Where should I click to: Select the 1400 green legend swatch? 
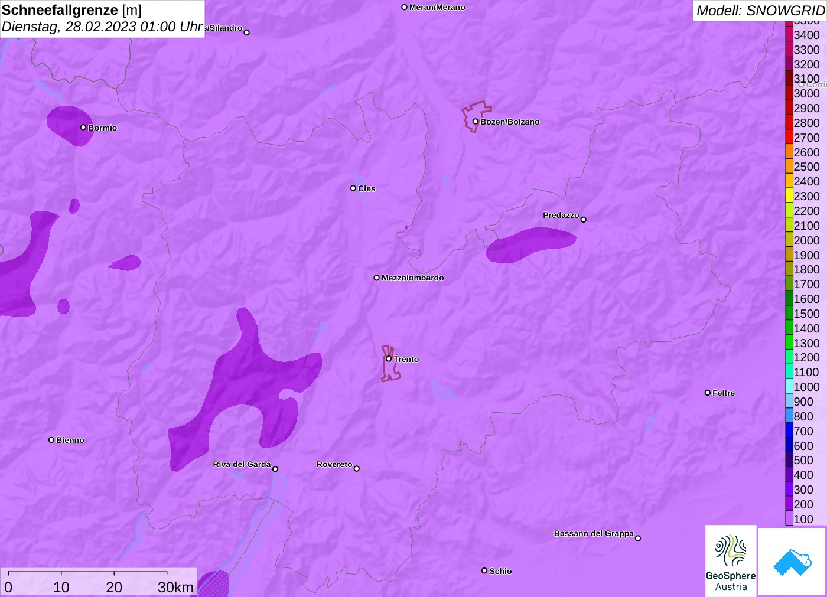click(789, 328)
